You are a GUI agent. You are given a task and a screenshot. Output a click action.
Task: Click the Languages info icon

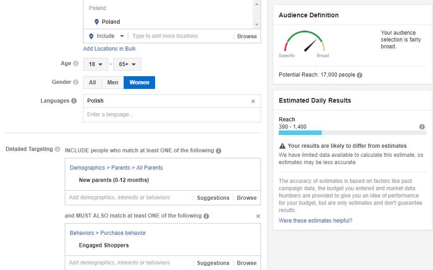74,101
